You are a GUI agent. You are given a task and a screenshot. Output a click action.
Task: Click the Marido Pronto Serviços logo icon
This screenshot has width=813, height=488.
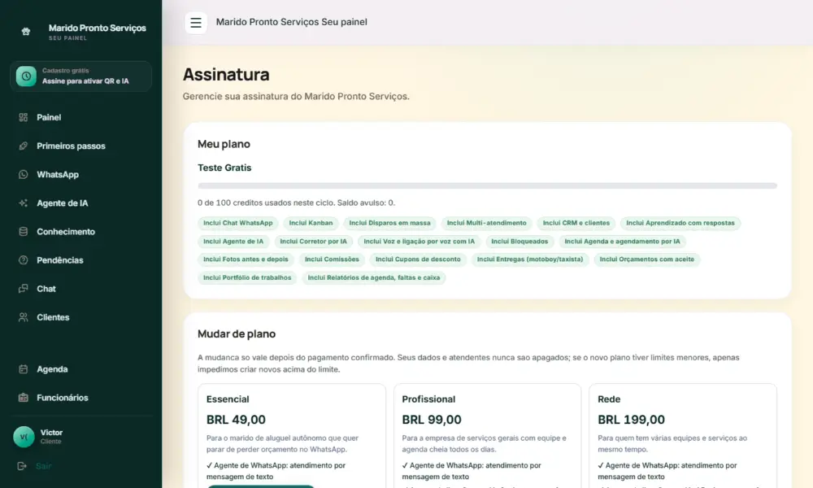point(26,32)
